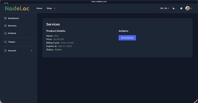Click the Tickets headset icon
Viewport: 198px width, 103px height.
(5, 42)
